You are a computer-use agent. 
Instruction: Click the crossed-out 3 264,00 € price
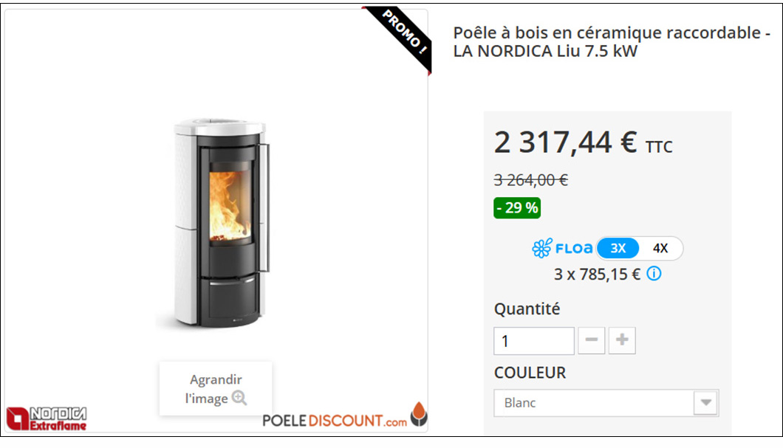pos(530,179)
